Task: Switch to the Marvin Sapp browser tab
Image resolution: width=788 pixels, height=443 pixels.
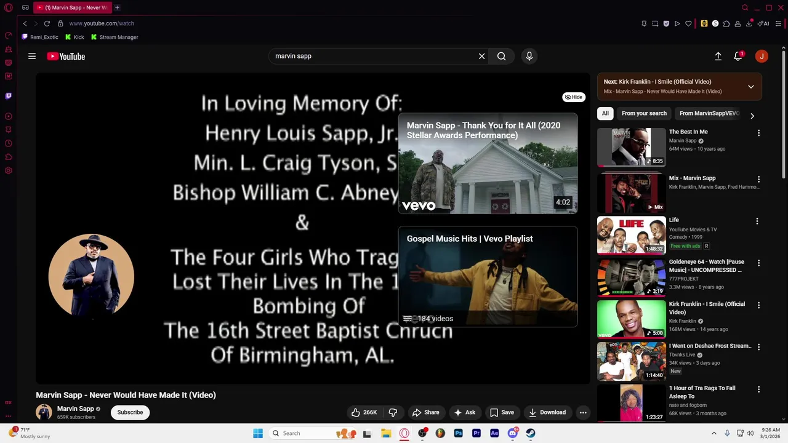Action: (71, 7)
